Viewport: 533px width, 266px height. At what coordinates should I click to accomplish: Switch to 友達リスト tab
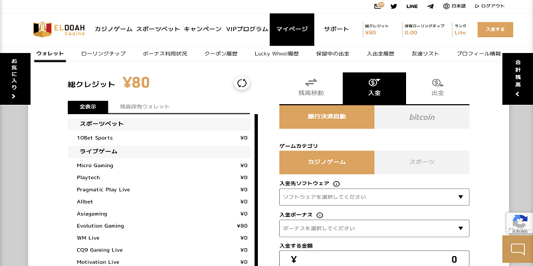pyautogui.click(x=425, y=54)
